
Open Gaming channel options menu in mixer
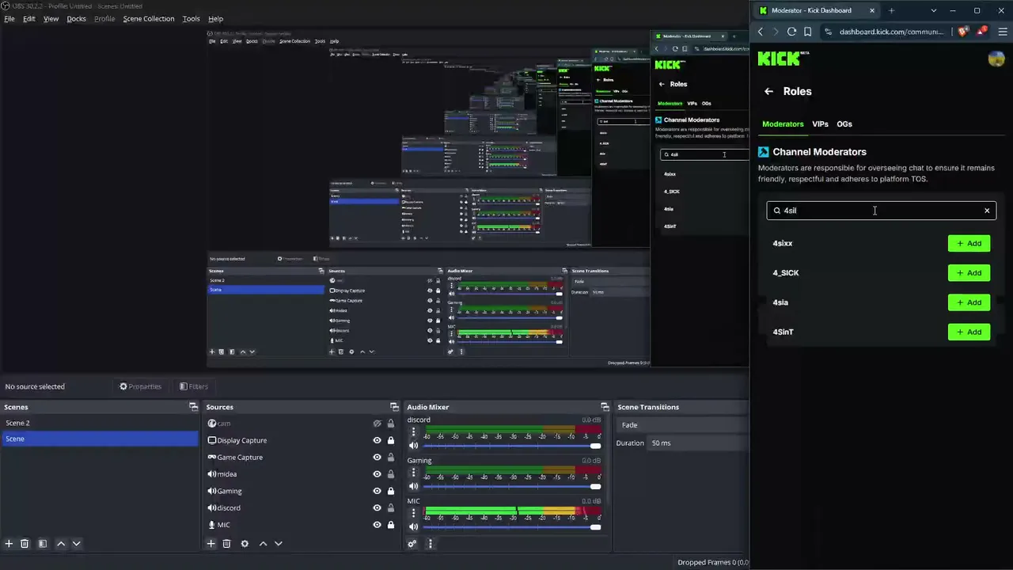coord(413,473)
